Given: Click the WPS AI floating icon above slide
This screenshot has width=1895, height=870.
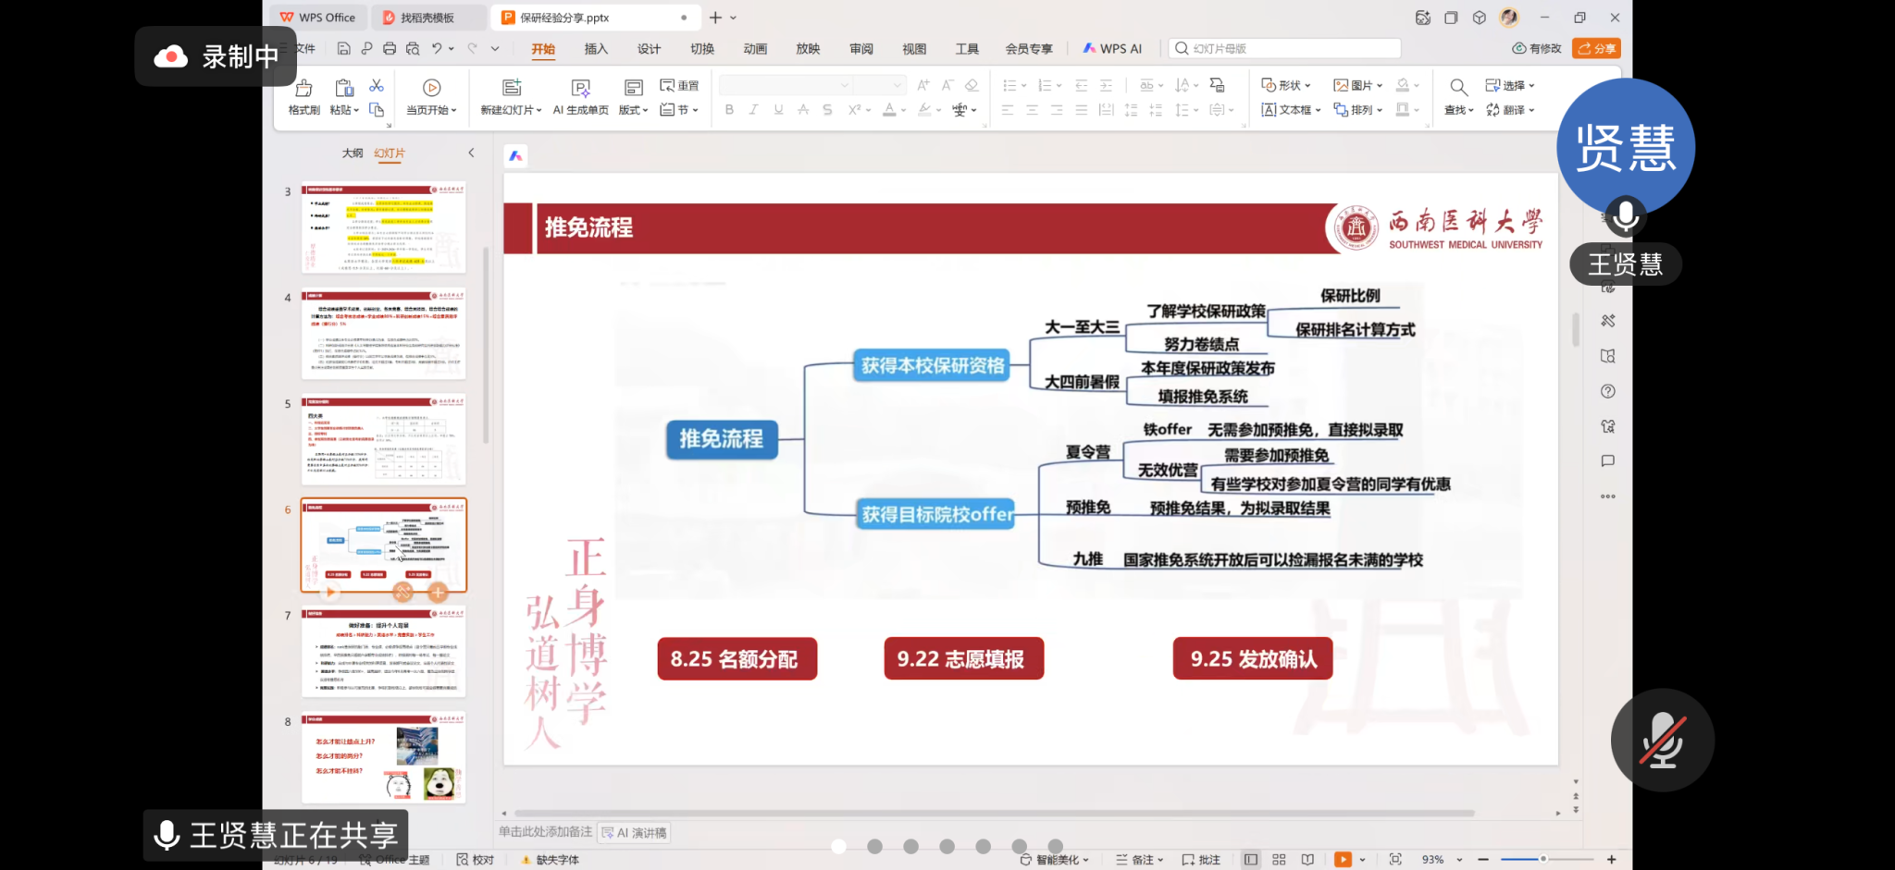Looking at the screenshot, I should (x=515, y=156).
